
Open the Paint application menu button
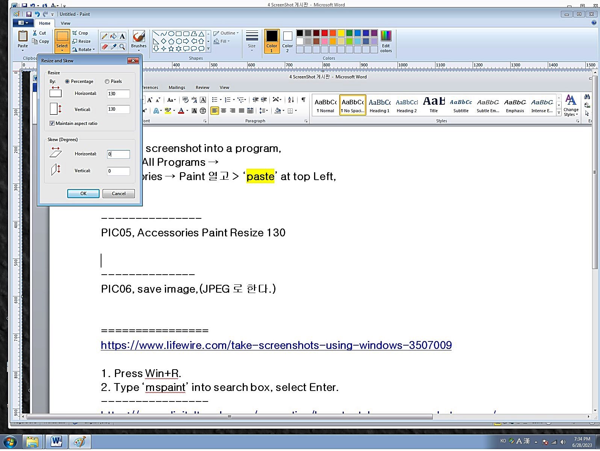point(23,23)
